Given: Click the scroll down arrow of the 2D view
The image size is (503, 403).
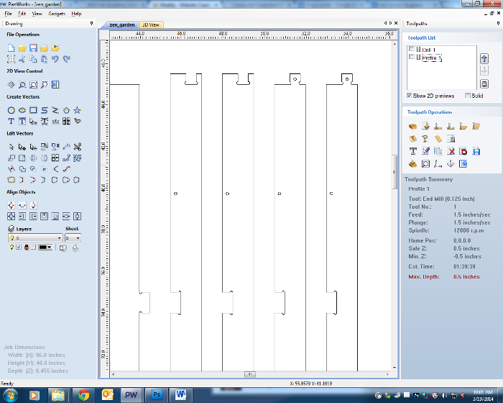Looking at the screenshot, I should pos(394,368).
